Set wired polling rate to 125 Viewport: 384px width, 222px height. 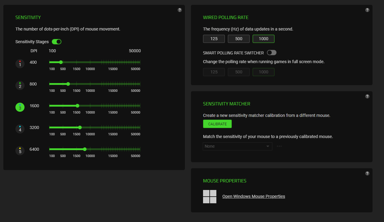click(x=214, y=39)
